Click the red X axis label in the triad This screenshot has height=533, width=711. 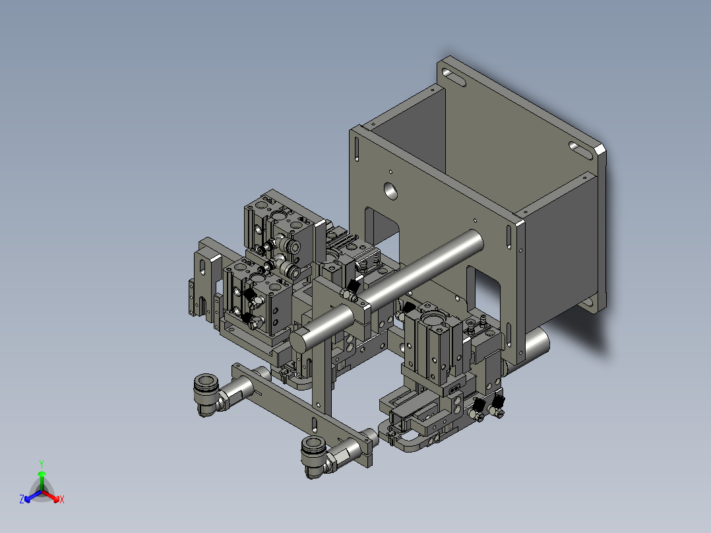tap(61, 500)
